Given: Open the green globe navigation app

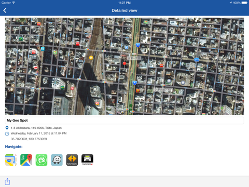Looking at the screenshot, I should [41, 160].
